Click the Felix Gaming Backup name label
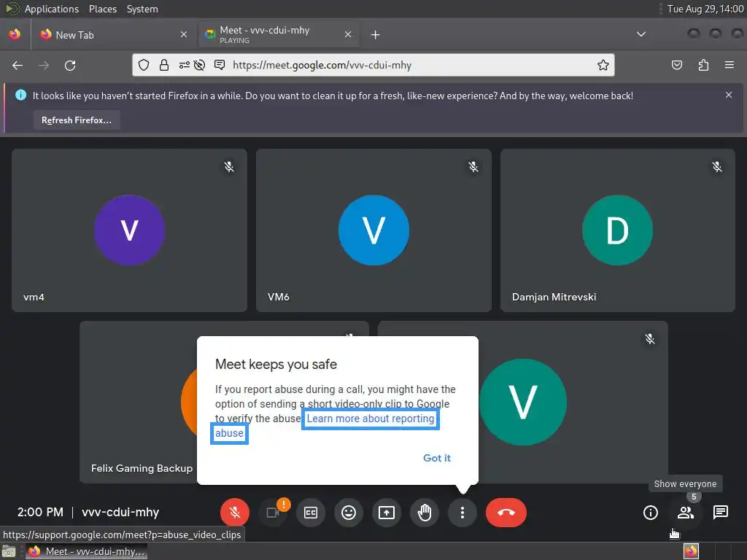 click(142, 468)
